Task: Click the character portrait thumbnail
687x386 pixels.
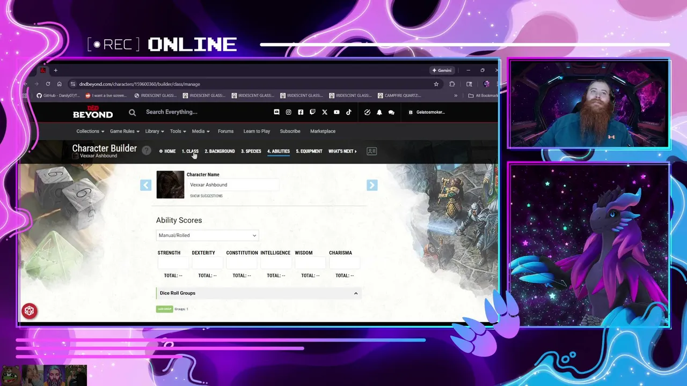Action: (x=170, y=184)
